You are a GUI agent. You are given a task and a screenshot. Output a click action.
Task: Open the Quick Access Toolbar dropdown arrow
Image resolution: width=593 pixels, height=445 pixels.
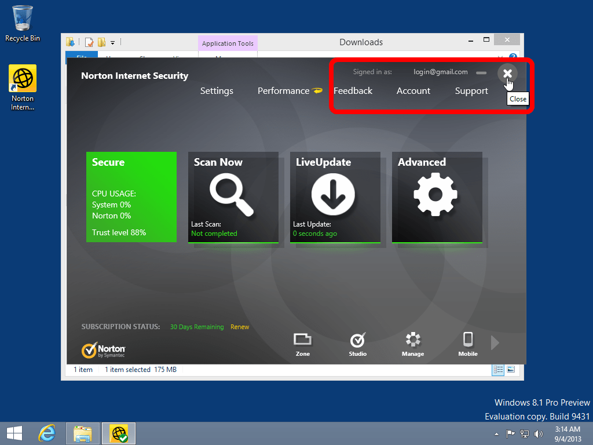113,43
